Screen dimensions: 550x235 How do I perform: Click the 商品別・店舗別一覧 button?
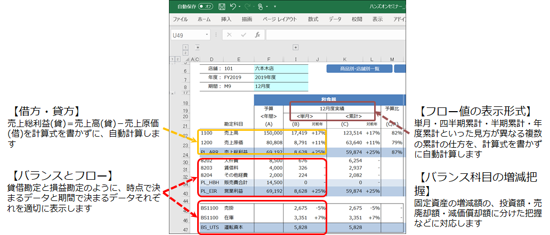point(360,69)
